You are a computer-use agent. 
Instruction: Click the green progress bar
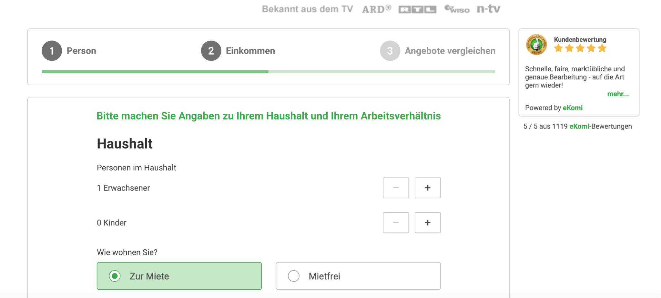155,71
